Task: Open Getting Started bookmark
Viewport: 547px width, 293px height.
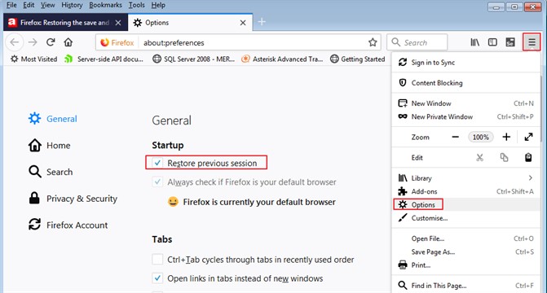Action: [358, 59]
